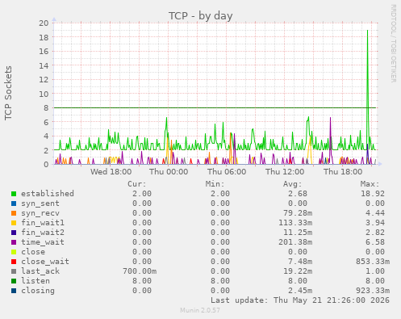Click the gray last_ack legend swatch

coord(14,271)
